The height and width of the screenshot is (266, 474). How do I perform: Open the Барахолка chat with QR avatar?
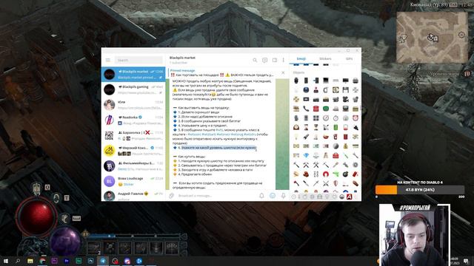133,135
